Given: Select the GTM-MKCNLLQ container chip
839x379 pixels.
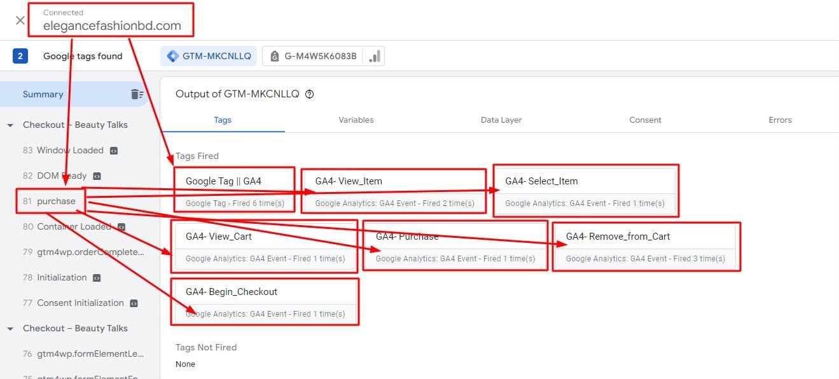Looking at the screenshot, I should pyautogui.click(x=209, y=56).
